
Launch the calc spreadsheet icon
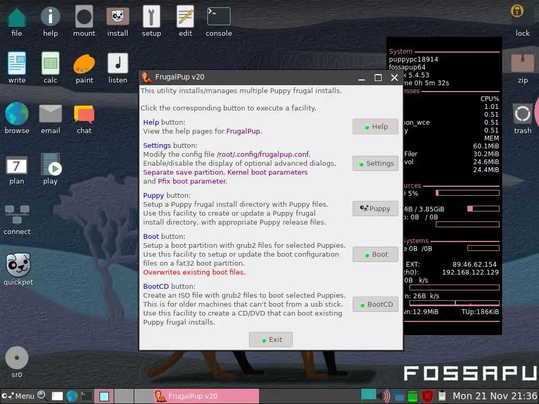[50, 63]
